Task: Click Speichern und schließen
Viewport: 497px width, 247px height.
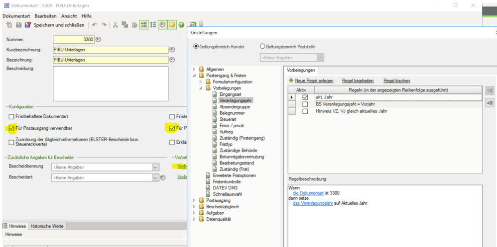Action: (59, 25)
